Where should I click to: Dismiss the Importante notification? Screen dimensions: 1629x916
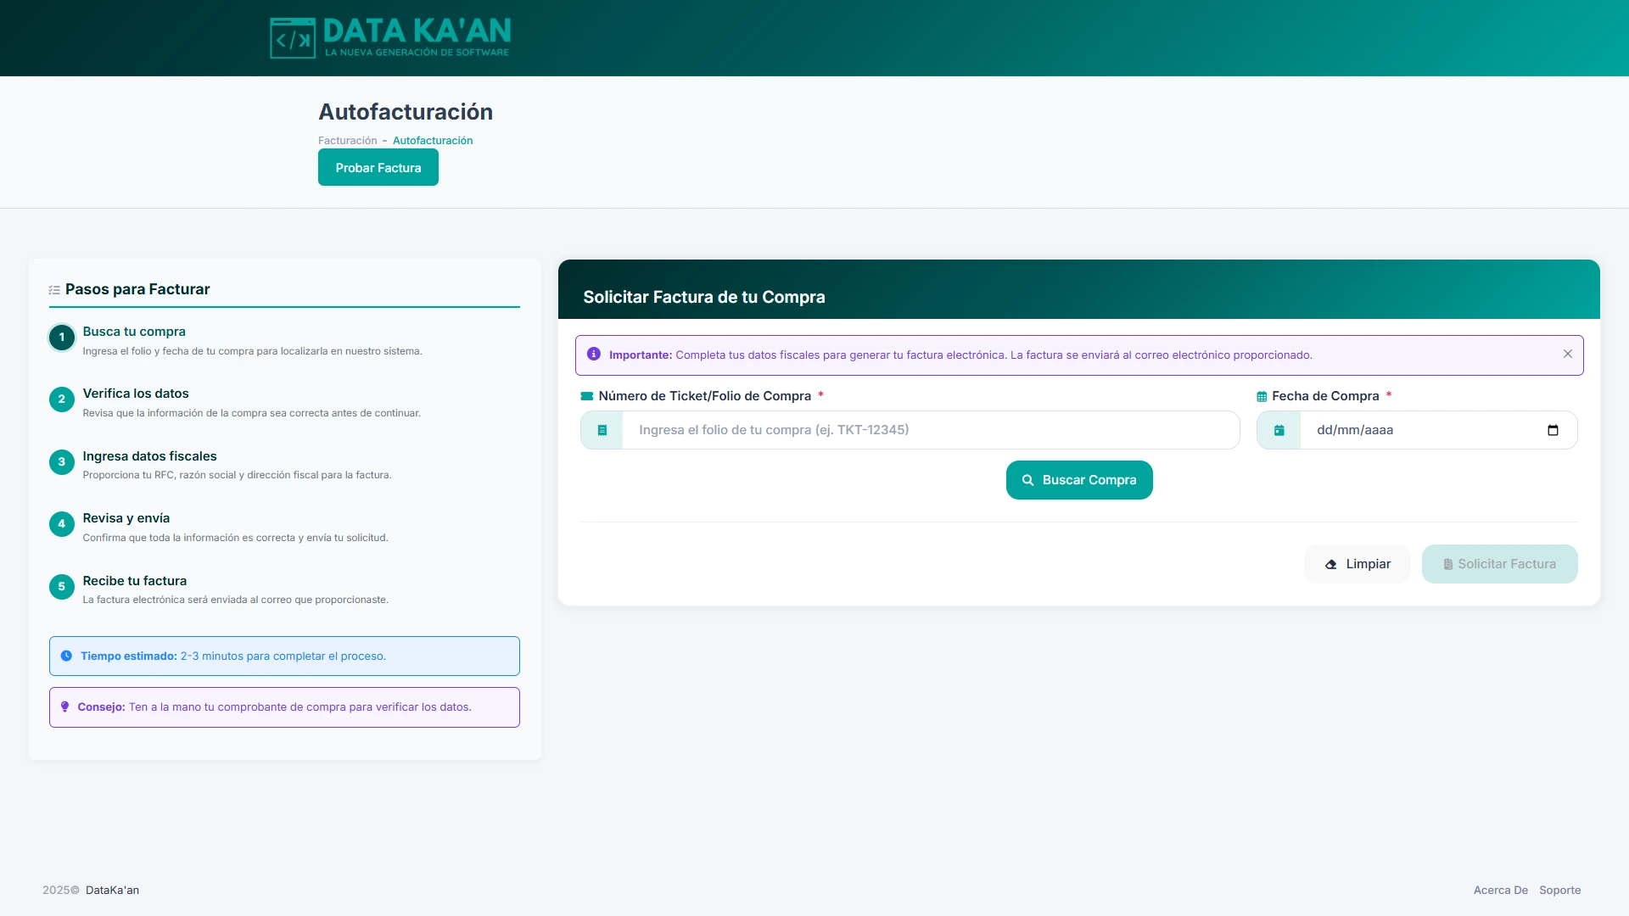pyautogui.click(x=1567, y=354)
